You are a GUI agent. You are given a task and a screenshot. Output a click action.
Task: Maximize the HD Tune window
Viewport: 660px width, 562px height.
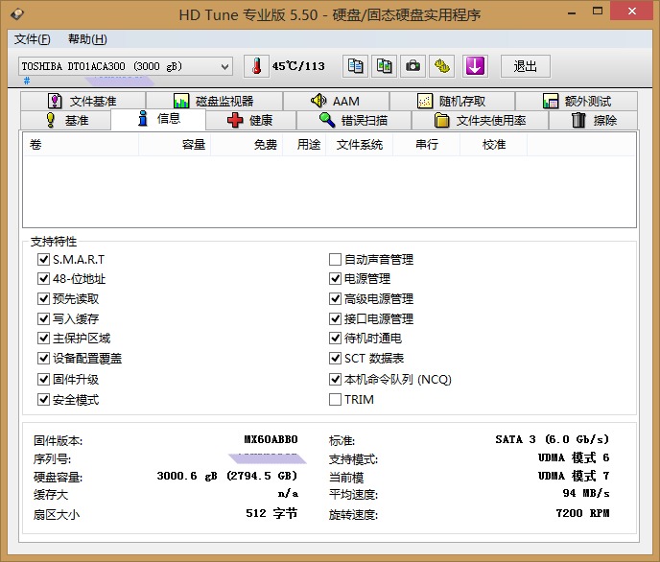click(x=598, y=12)
